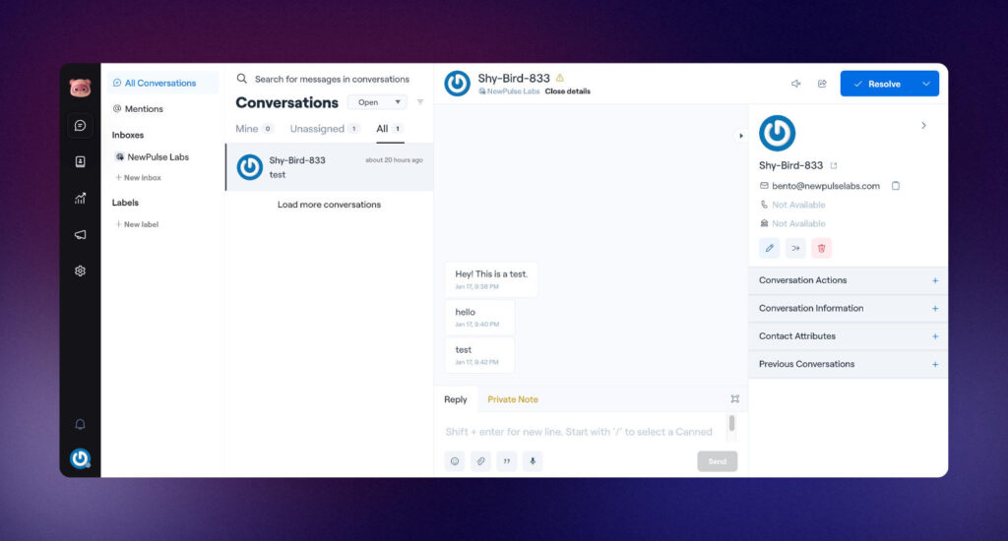Click the Shy-Bird-833 avatar in header
Viewport: 1008px width, 541px height.
457,84
